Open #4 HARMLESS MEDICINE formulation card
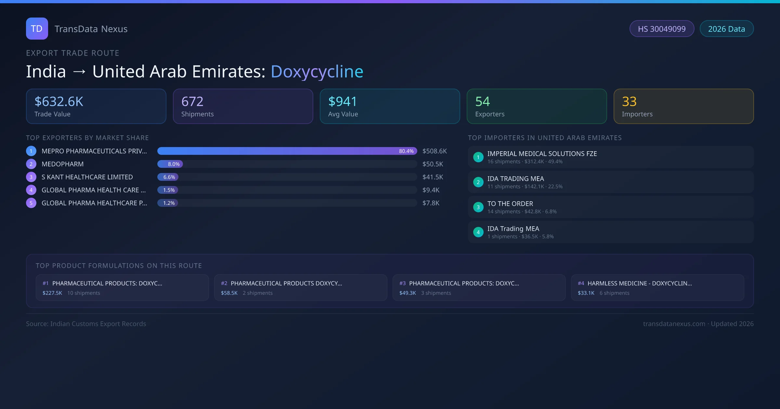The width and height of the screenshot is (780, 409). tap(657, 288)
